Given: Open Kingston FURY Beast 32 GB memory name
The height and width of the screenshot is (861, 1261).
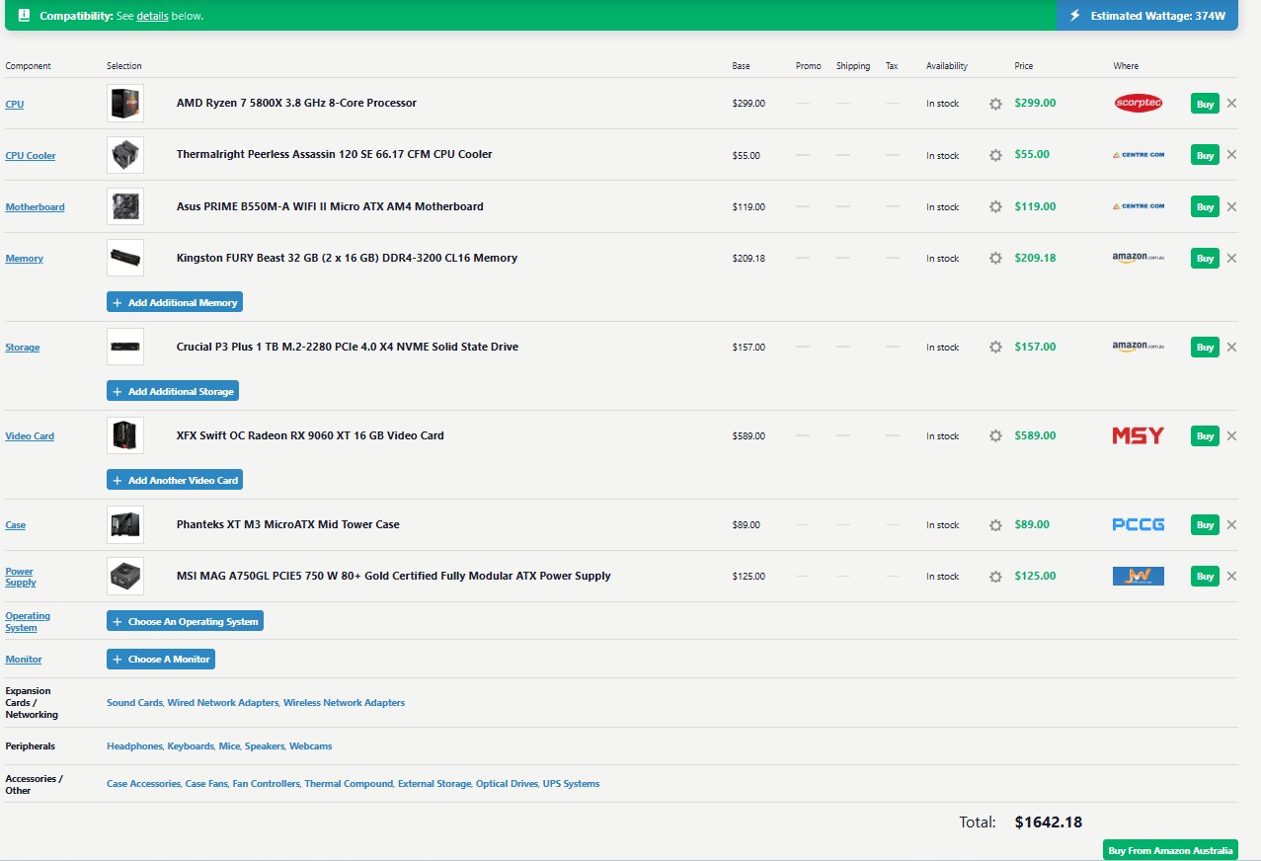Looking at the screenshot, I should click(347, 258).
